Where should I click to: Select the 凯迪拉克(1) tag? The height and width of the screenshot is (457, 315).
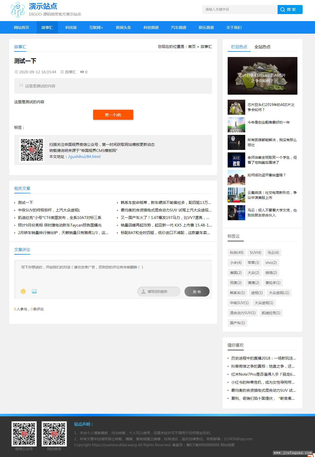pyautogui.click(x=271, y=313)
